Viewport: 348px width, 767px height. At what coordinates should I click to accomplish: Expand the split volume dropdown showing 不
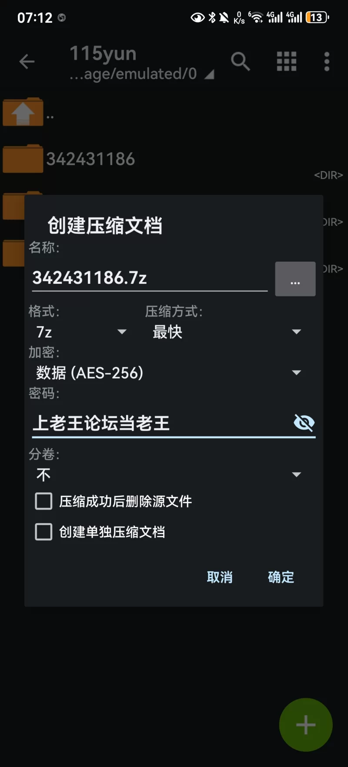coord(168,474)
